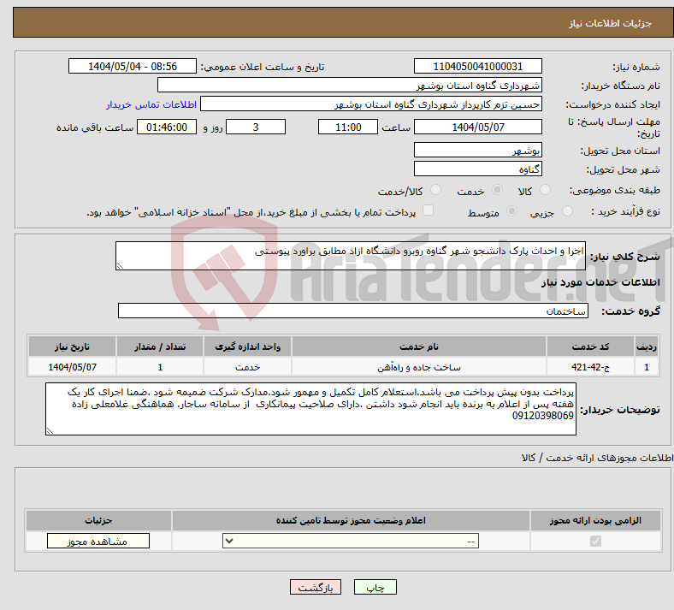The image size is (674, 610).
Task: Click the requester field حسین تزم
Action: coord(371,104)
